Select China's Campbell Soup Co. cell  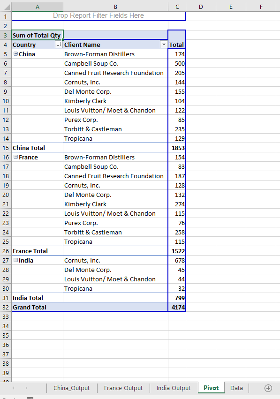[115, 63]
